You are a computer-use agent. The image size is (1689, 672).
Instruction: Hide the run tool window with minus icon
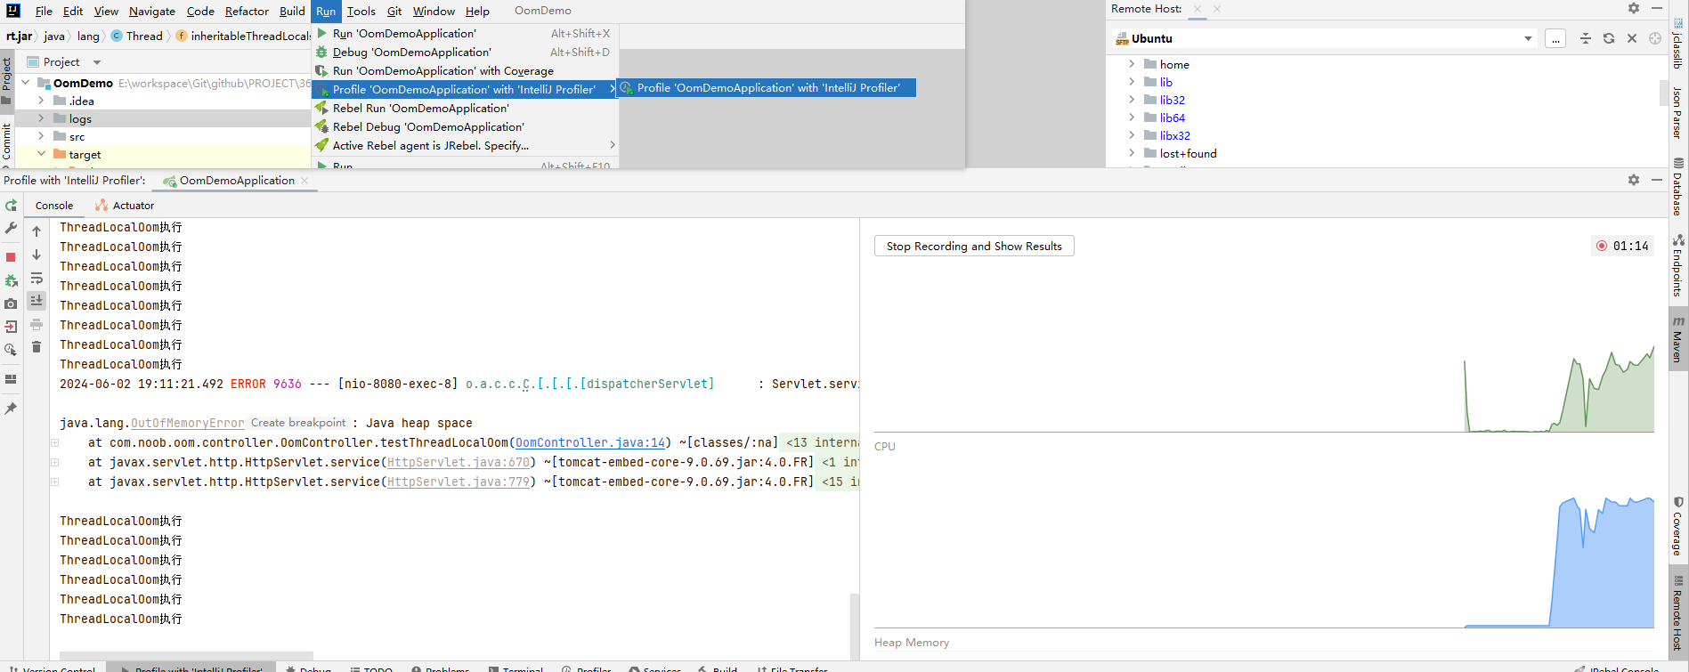tap(1657, 180)
